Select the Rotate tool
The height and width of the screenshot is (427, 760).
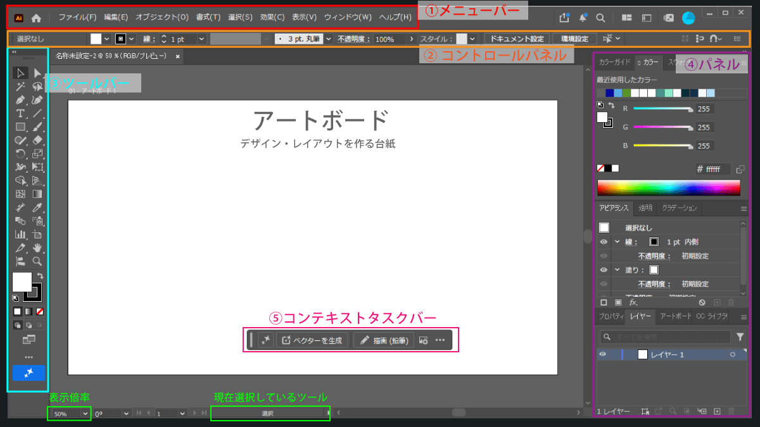[x=20, y=153]
